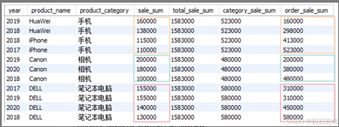Select 523000 in the order_sale_sum column
This screenshot has height=127, width=339.
point(293,50)
